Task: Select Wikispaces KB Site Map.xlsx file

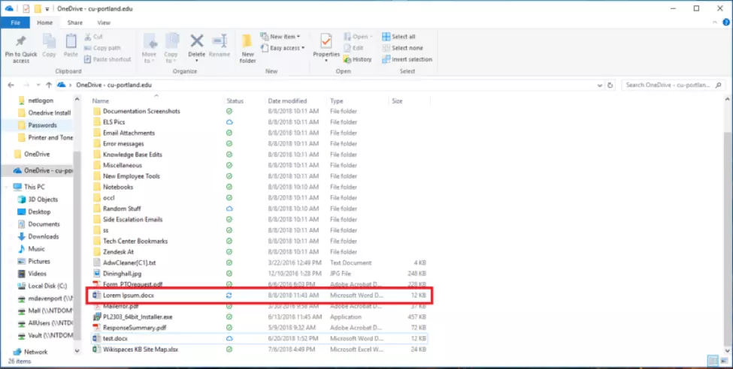Action: click(259, 349)
